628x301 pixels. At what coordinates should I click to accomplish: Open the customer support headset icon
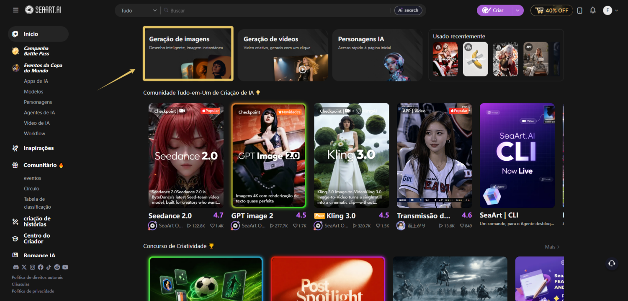(612, 263)
